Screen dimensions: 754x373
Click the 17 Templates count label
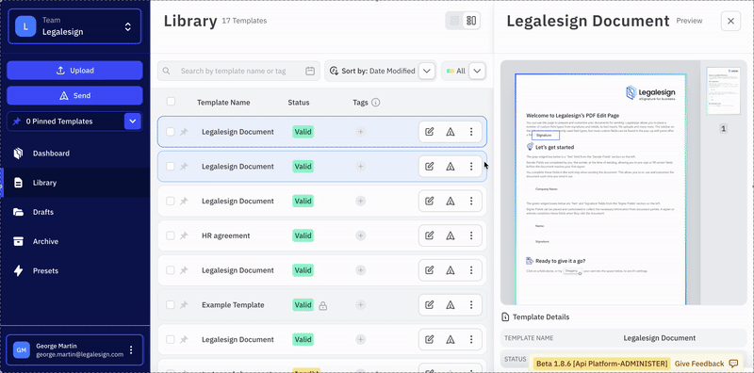[244, 21]
